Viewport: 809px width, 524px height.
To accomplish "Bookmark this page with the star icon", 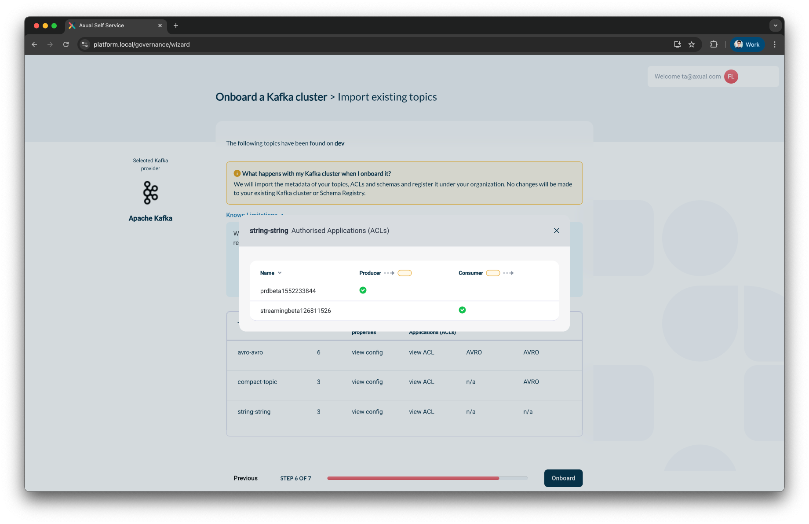I will [692, 44].
